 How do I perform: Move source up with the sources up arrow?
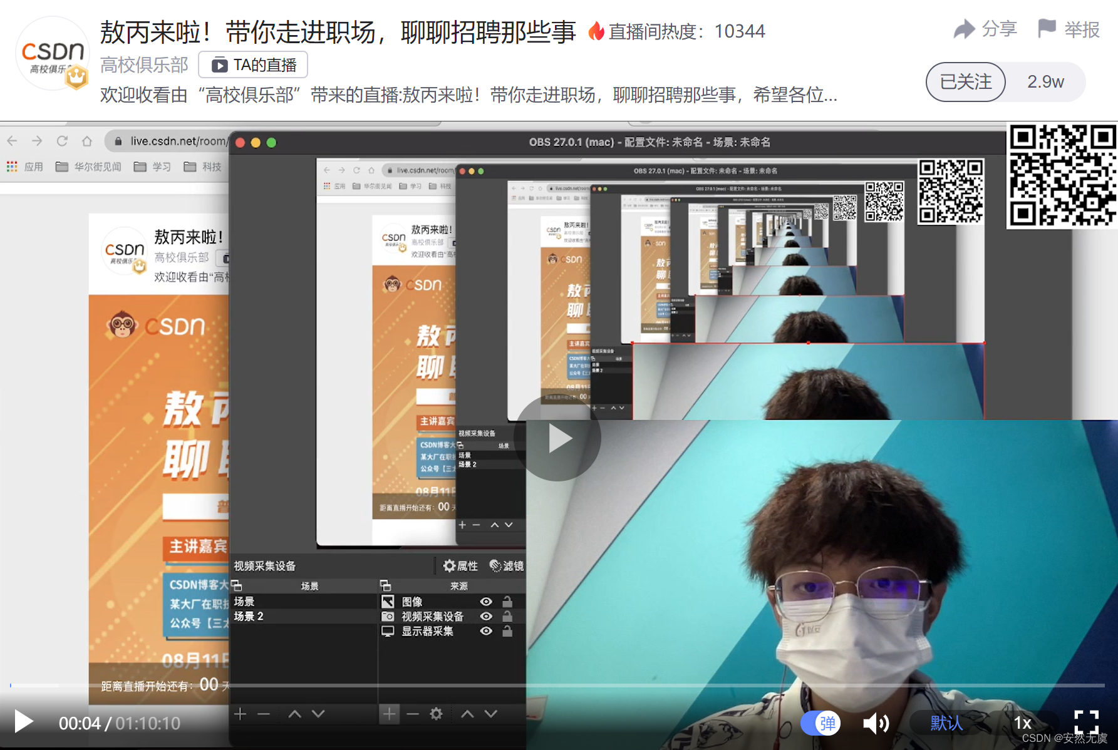467,714
